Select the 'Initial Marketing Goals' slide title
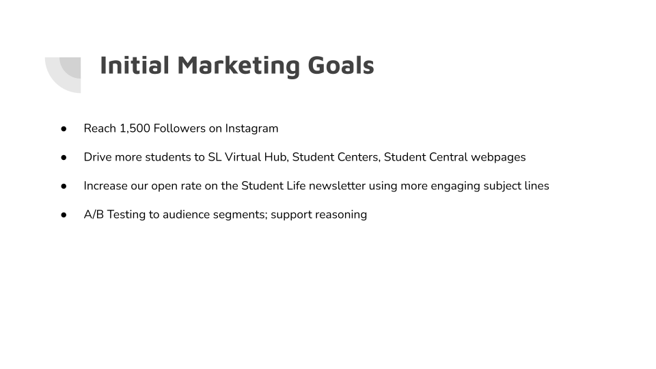 (237, 66)
